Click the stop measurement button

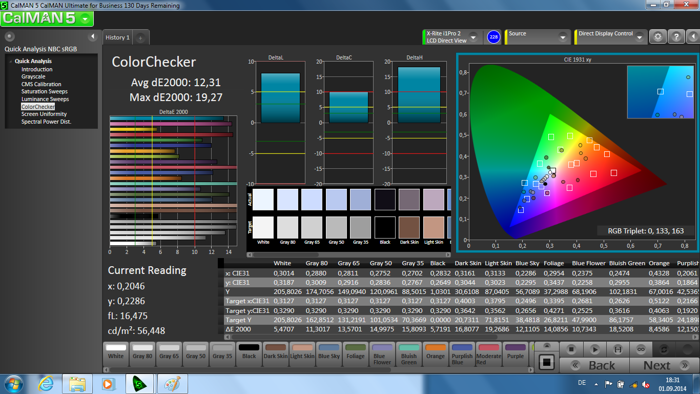[572, 349]
